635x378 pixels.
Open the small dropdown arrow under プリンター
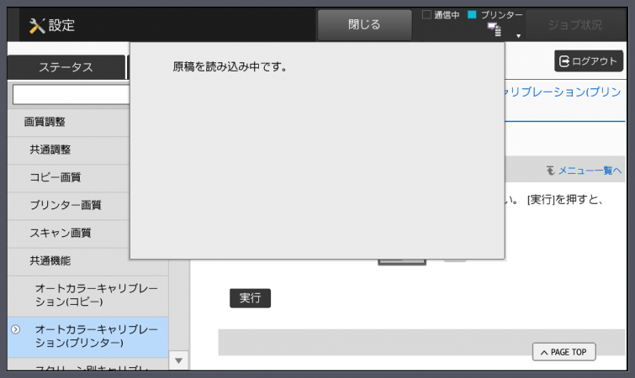519,36
